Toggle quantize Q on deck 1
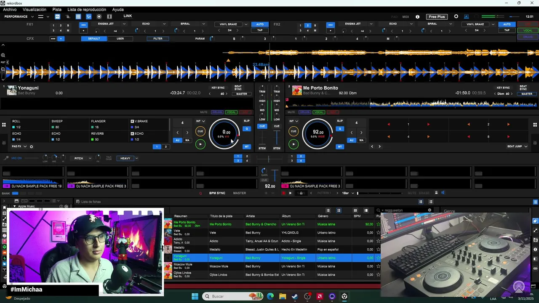Screen dimensions: 539x303 247,129
